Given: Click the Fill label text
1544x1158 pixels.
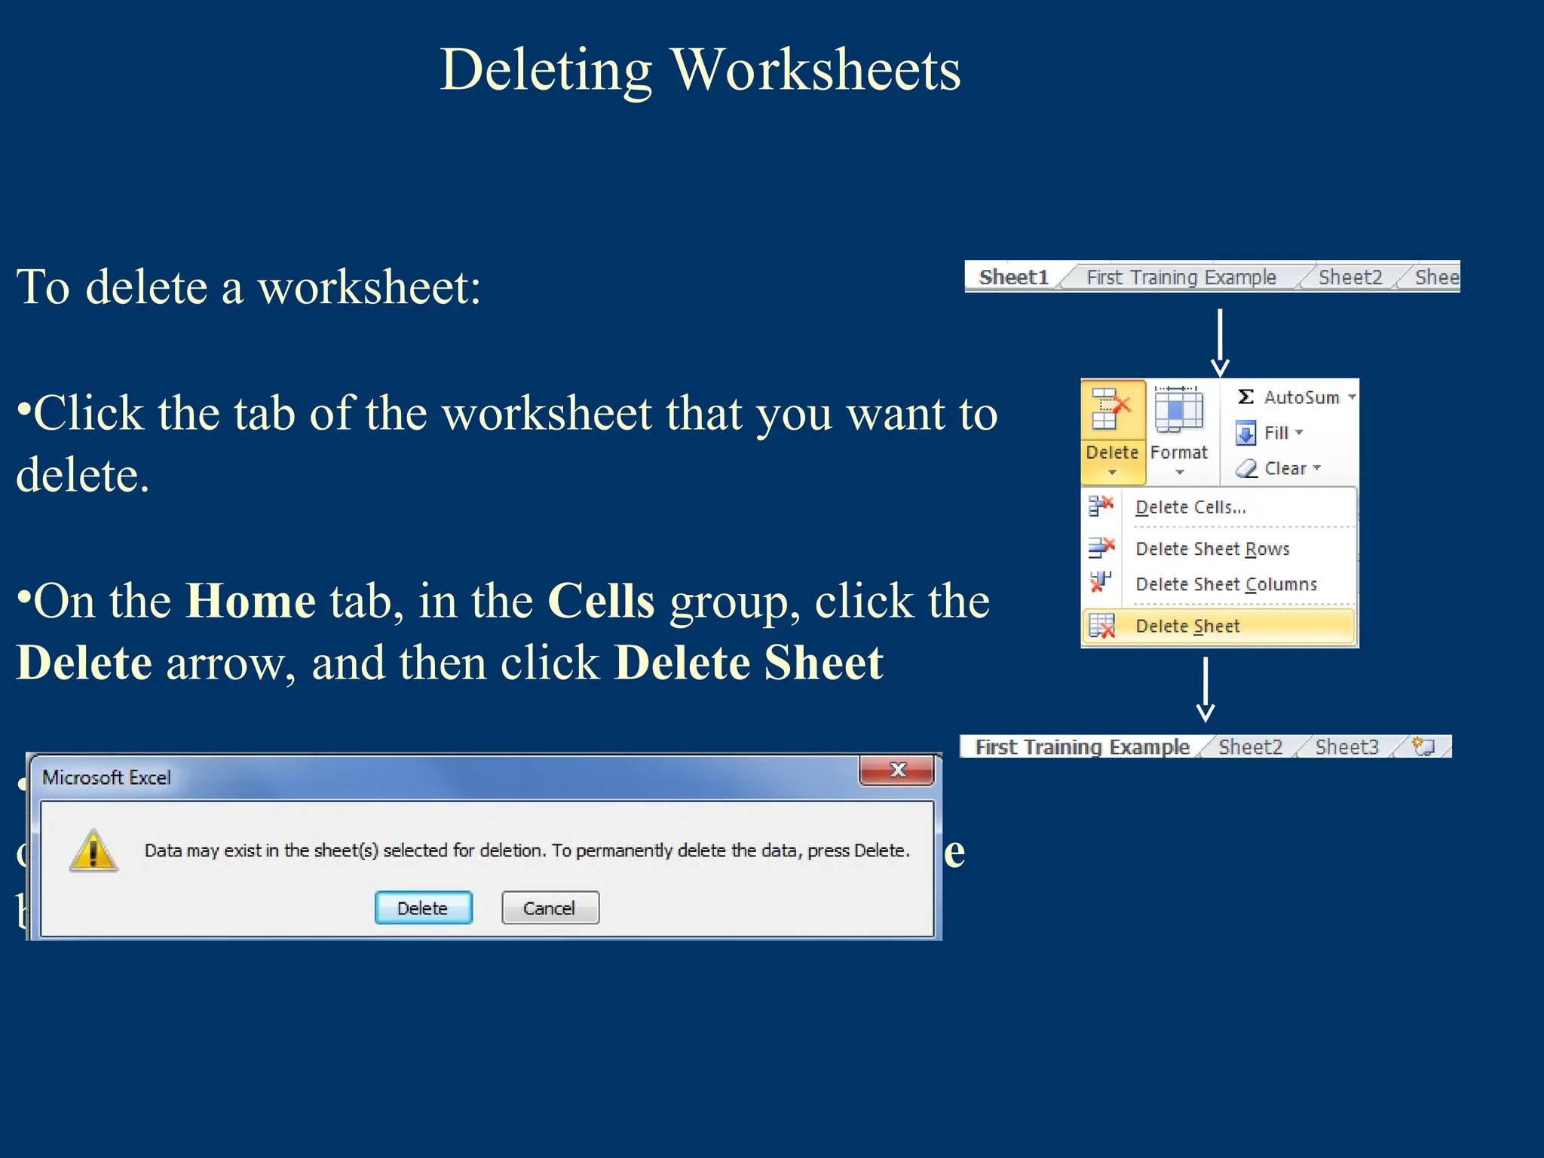Looking at the screenshot, I should (1276, 433).
